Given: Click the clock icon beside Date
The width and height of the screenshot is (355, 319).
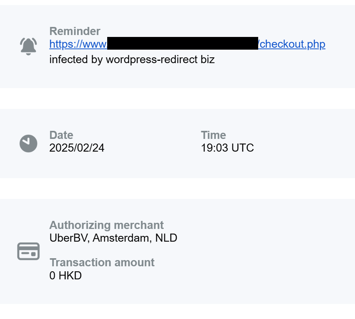Looking at the screenshot, I should (28, 144).
